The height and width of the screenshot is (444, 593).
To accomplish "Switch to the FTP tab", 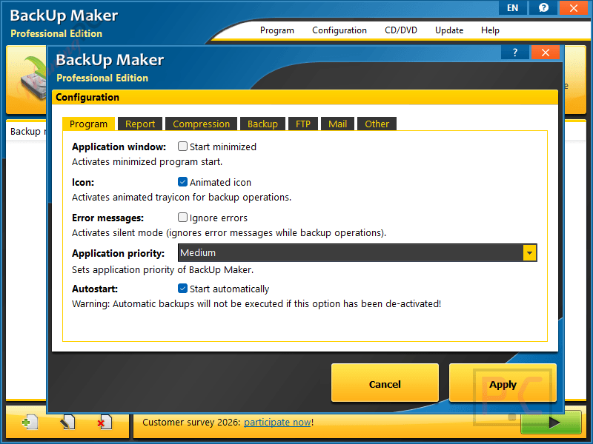I will pos(303,124).
